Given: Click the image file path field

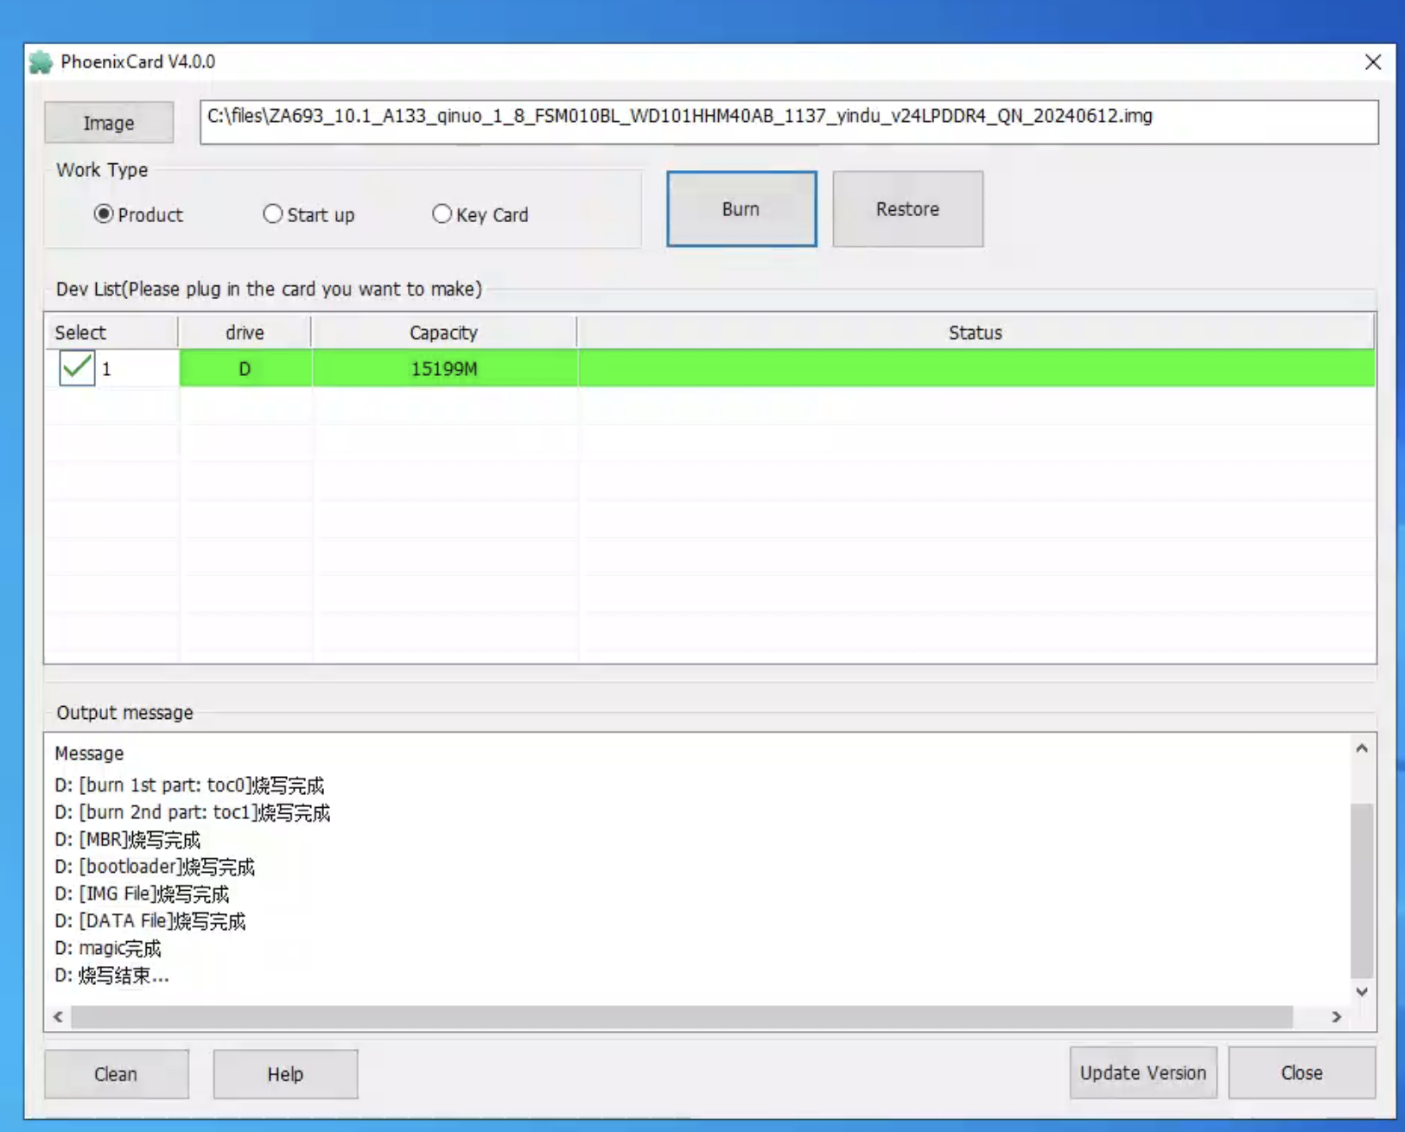Looking at the screenshot, I should pyautogui.click(x=788, y=122).
